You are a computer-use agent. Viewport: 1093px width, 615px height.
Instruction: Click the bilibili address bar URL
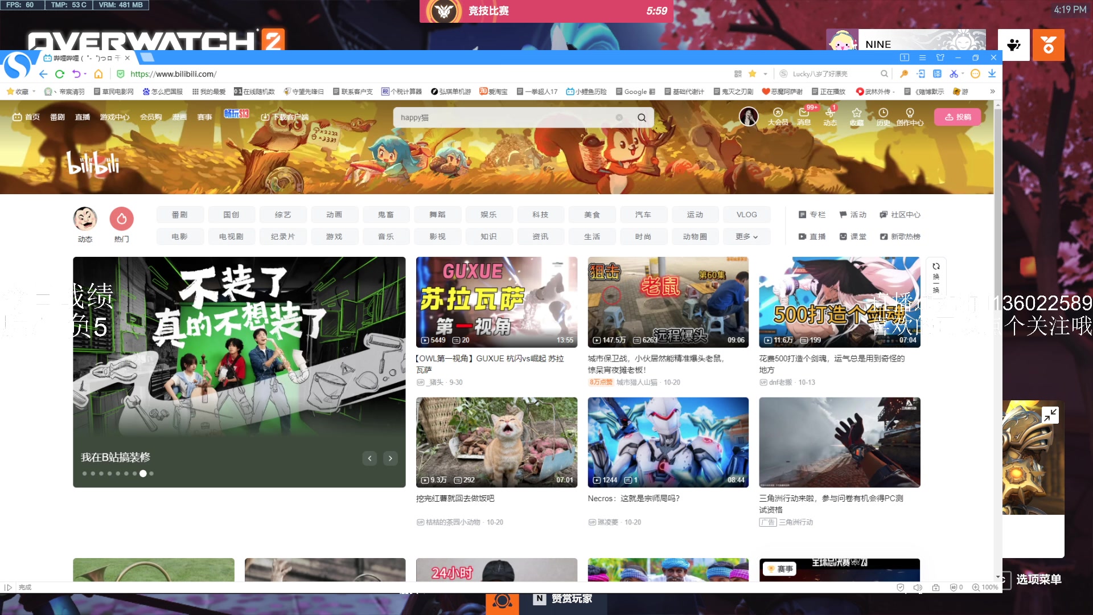coord(173,74)
